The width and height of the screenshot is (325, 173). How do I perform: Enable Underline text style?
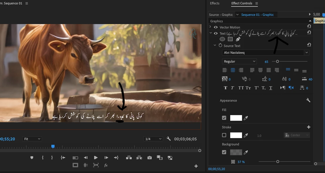click(x=270, y=88)
